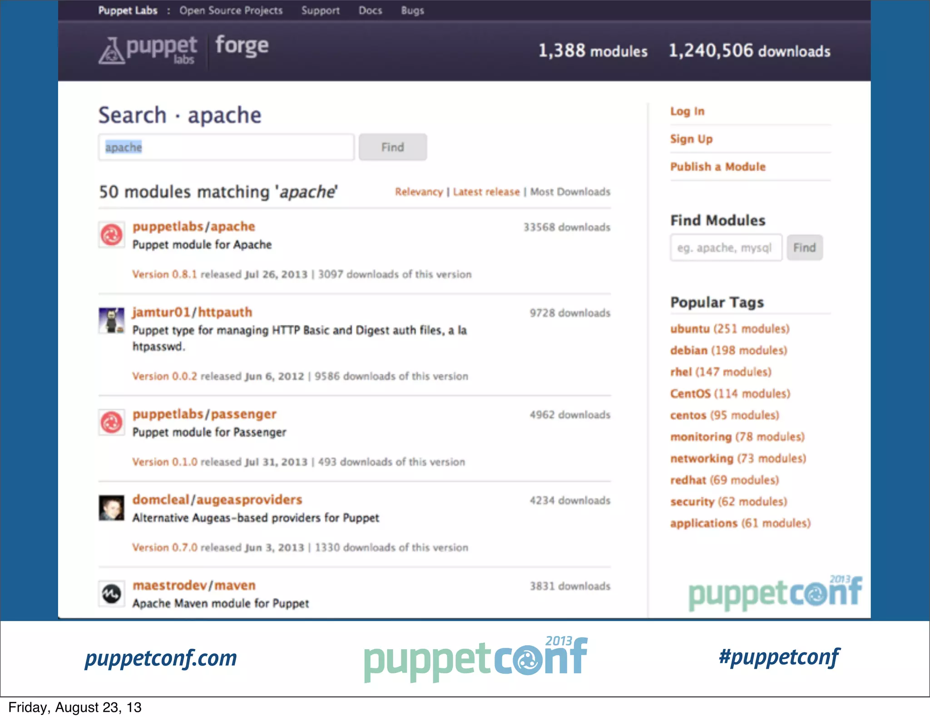The width and height of the screenshot is (930, 720).
Task: Open the domcleal/augeasproviders module link
Action: 217,500
